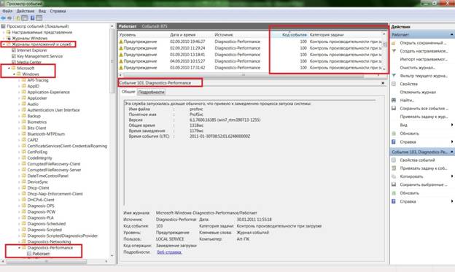Click the horizontal scrollbar under the events list
455x272 pixels.
[x=243, y=75]
